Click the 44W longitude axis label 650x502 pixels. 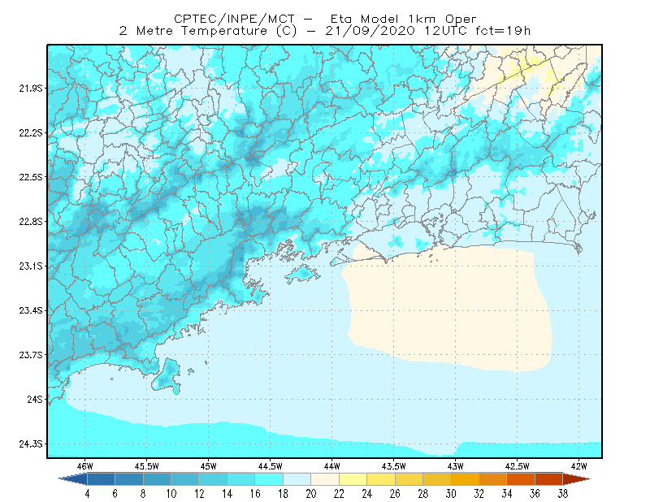(x=331, y=466)
